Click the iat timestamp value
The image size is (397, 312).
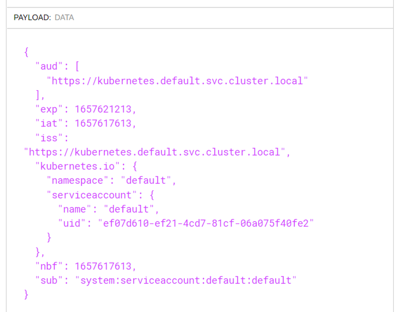pos(103,123)
